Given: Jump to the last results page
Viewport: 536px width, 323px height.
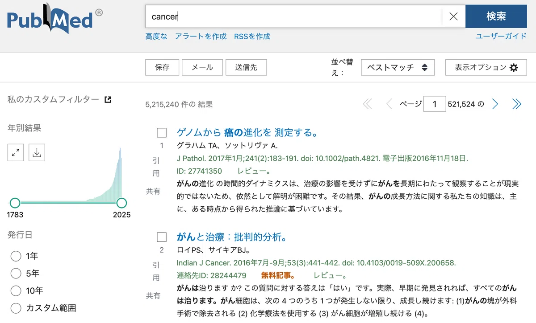Looking at the screenshot, I should pos(516,104).
